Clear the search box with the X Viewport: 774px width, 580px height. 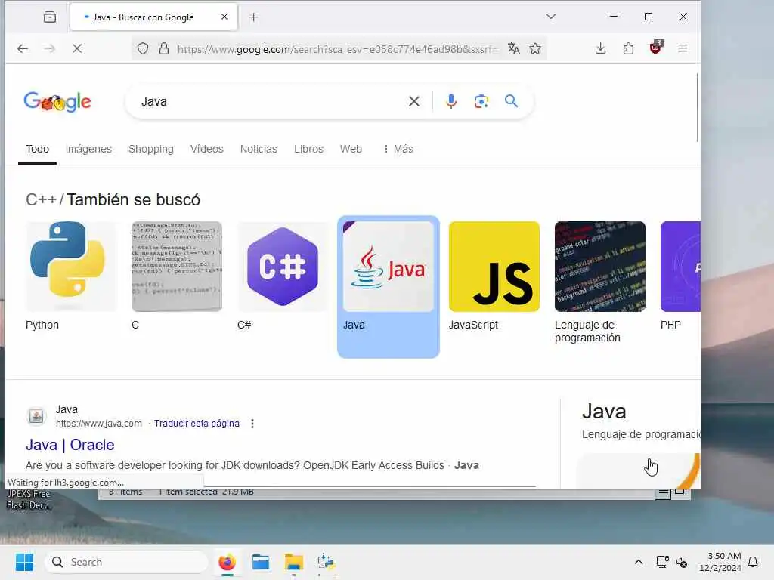pyautogui.click(x=414, y=102)
